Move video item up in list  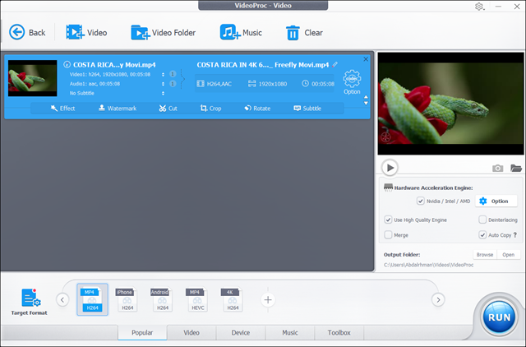click(x=366, y=97)
